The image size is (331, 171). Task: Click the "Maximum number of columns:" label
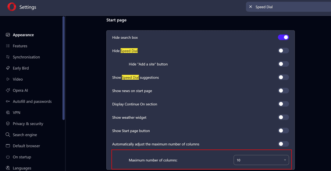[x=153, y=160]
